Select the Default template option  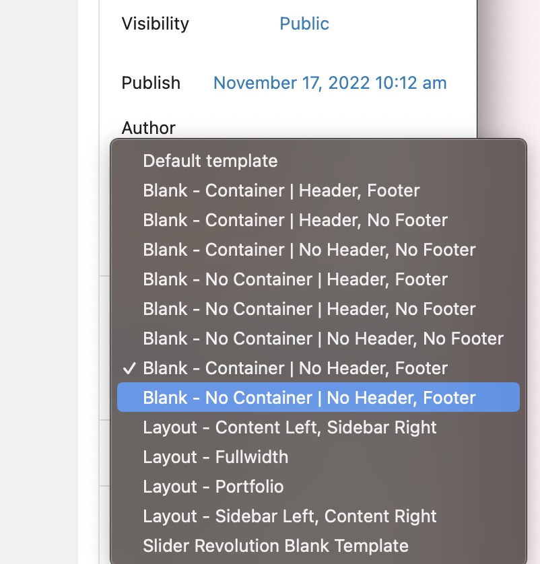coord(210,161)
